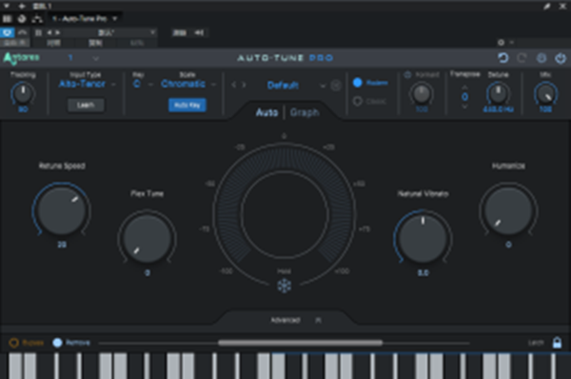The image size is (571, 379).
Task: Decrease Transpose with the down arrow
Action: pos(464,107)
